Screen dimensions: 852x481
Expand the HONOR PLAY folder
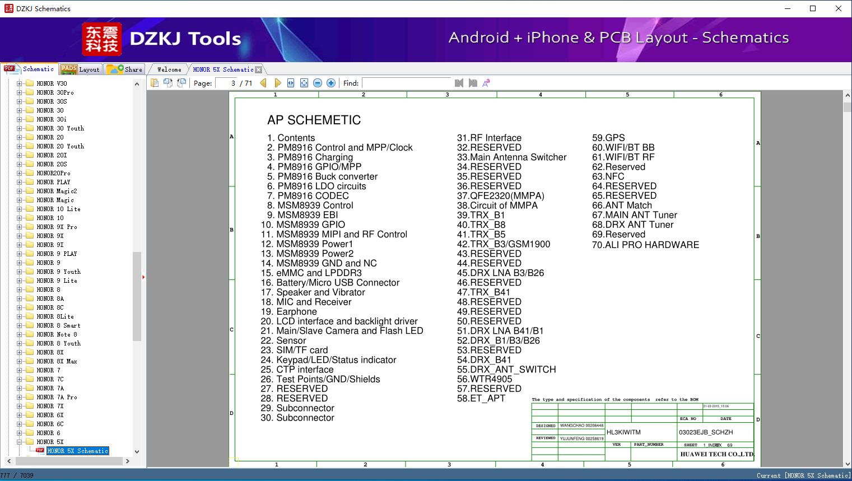pyautogui.click(x=19, y=182)
